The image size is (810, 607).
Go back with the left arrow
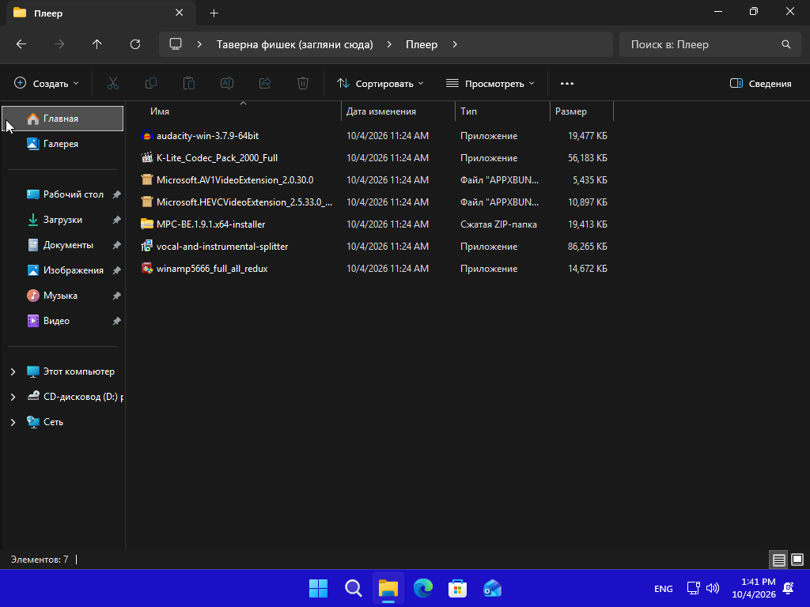pyautogui.click(x=21, y=44)
